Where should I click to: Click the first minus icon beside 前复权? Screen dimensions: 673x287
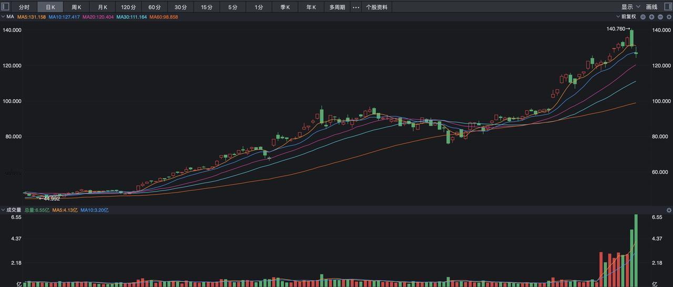pyautogui.click(x=643, y=17)
